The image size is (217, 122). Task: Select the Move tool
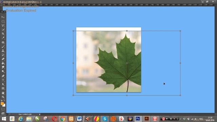[3, 17]
